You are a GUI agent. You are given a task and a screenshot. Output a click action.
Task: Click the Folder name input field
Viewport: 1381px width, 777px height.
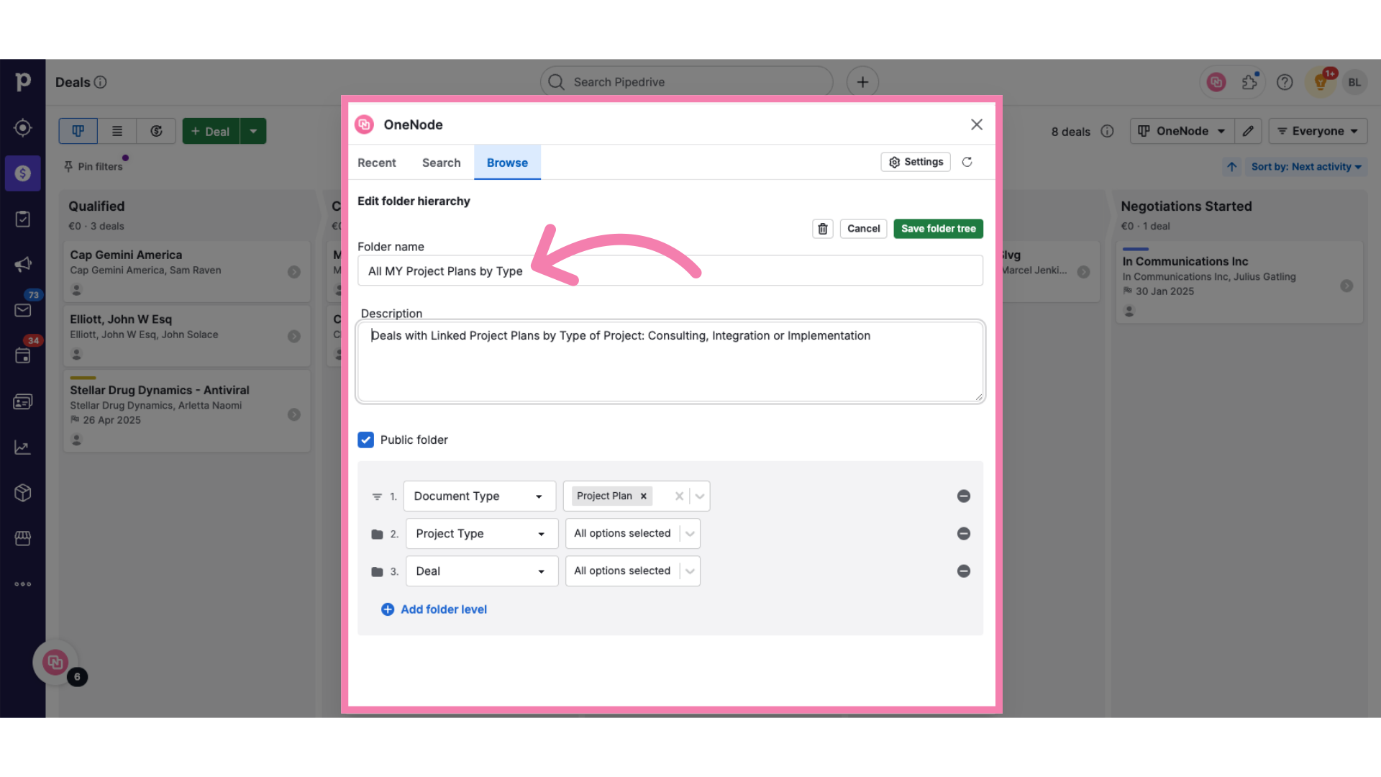[669, 271]
